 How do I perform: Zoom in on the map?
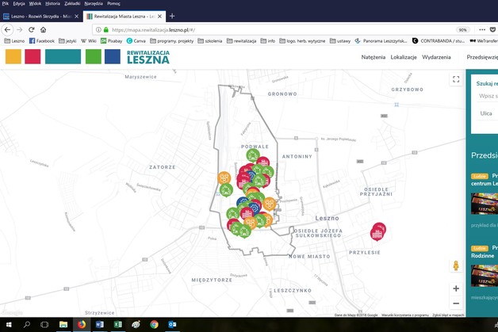click(456, 288)
